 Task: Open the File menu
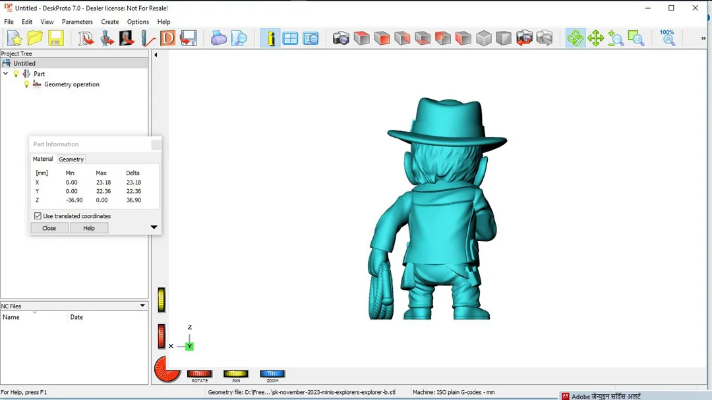(x=9, y=22)
